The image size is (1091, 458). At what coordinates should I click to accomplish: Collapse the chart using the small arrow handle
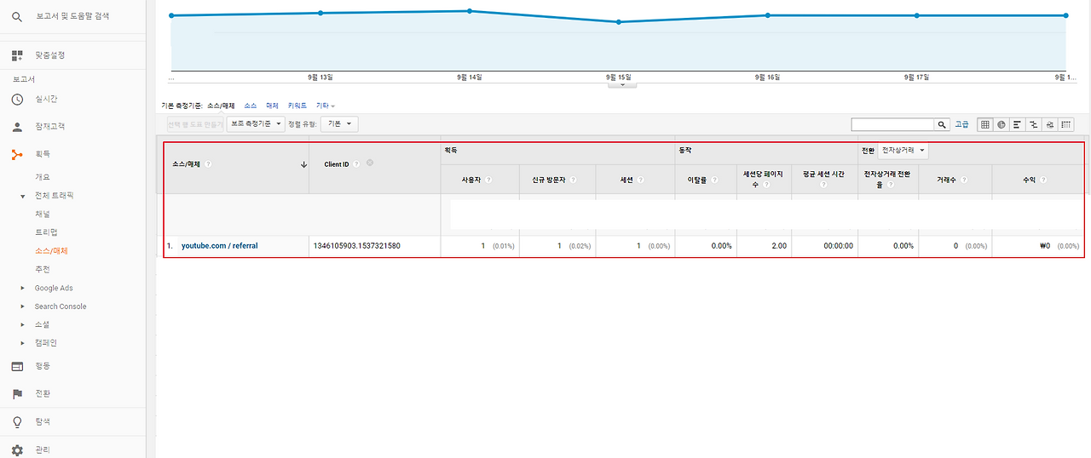click(x=622, y=84)
